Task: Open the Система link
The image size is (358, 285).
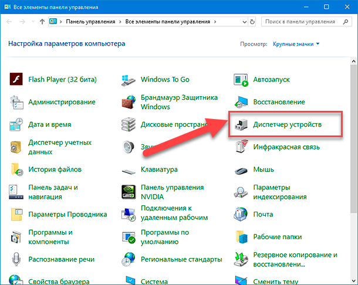Action: (x=154, y=281)
